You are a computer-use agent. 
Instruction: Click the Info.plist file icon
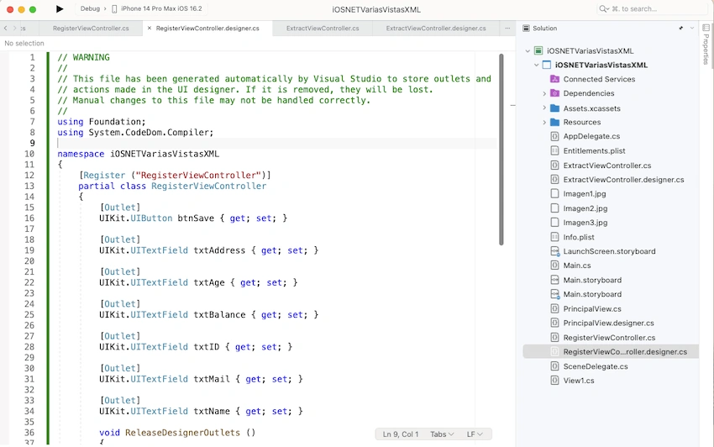coord(554,237)
